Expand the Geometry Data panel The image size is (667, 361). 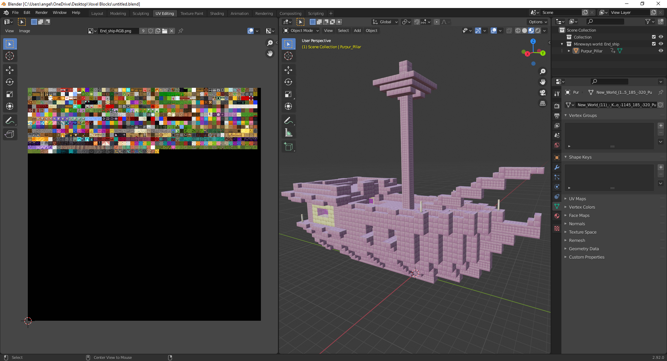[x=584, y=249]
